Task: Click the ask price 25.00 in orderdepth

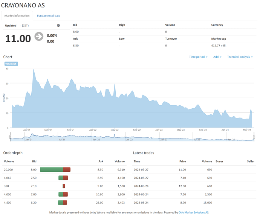Action: pyautogui.click(x=99, y=203)
